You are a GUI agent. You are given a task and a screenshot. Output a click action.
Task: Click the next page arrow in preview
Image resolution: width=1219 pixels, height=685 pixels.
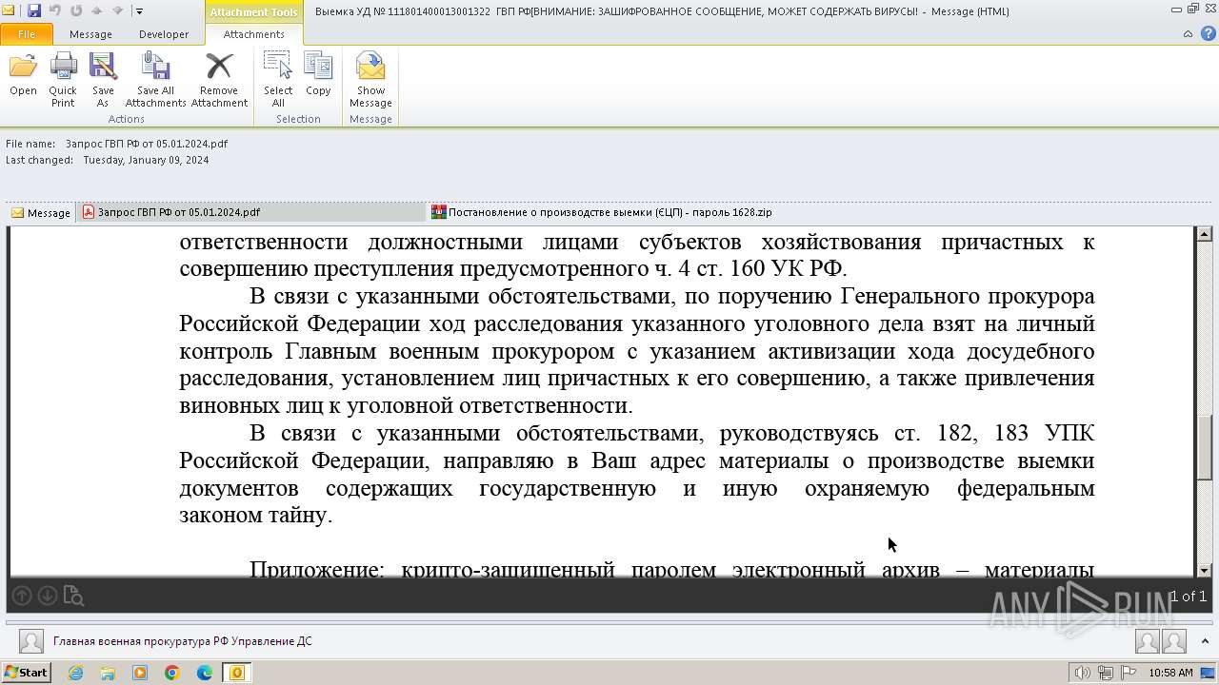(x=47, y=596)
